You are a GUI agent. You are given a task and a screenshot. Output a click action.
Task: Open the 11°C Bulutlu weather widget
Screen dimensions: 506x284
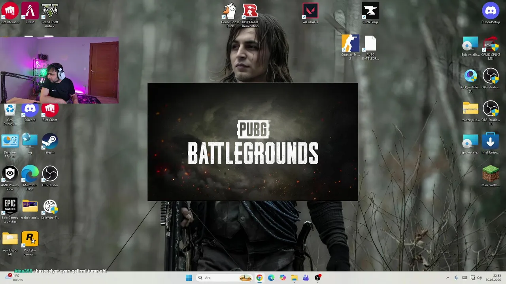point(15,278)
